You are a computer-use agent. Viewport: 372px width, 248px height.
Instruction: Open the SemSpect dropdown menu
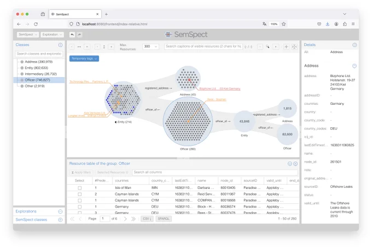point(28,34)
